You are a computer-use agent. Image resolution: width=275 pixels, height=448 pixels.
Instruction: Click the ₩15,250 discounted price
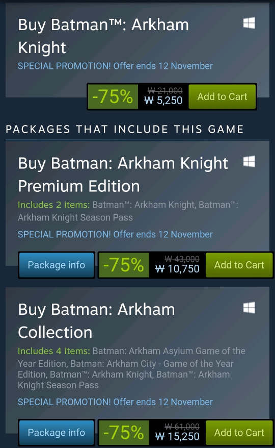click(x=177, y=437)
